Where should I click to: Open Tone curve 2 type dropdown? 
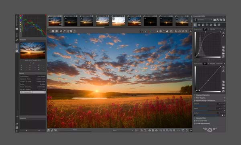pos(206,64)
